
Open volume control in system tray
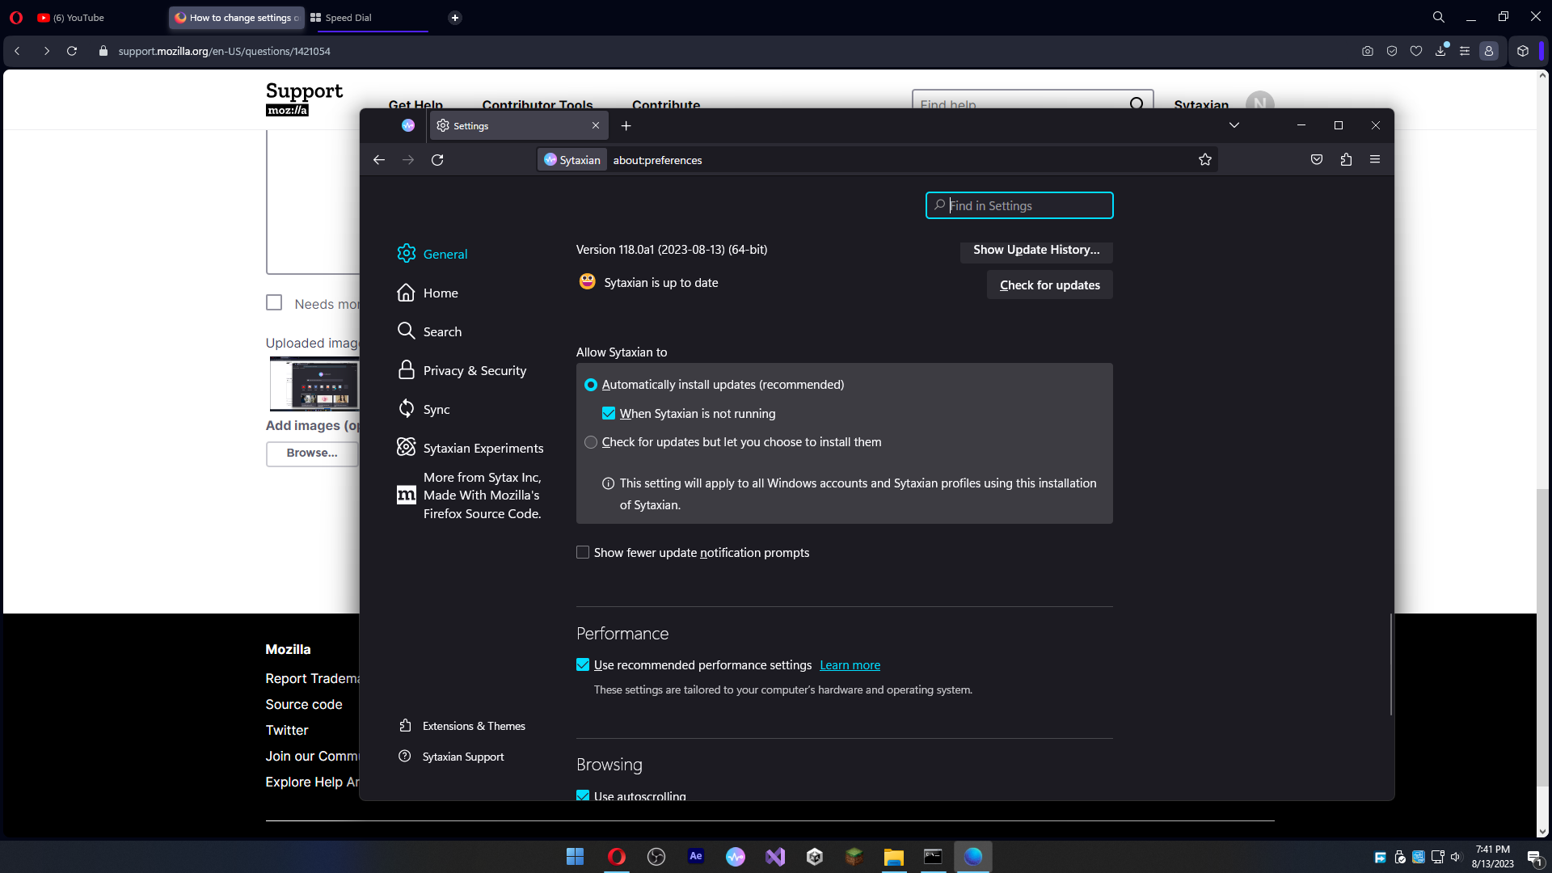click(x=1456, y=857)
